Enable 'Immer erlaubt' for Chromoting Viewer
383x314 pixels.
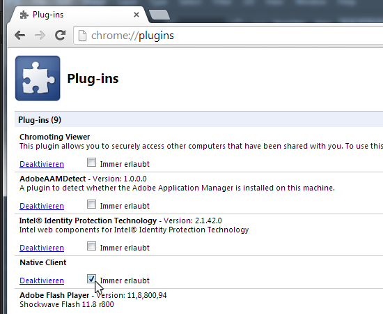[91, 163]
